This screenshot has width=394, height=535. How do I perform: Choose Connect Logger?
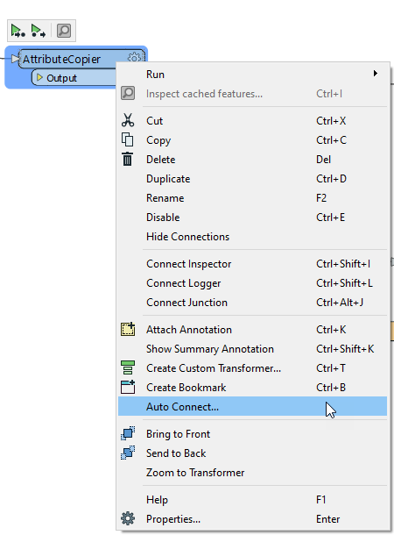252,283
